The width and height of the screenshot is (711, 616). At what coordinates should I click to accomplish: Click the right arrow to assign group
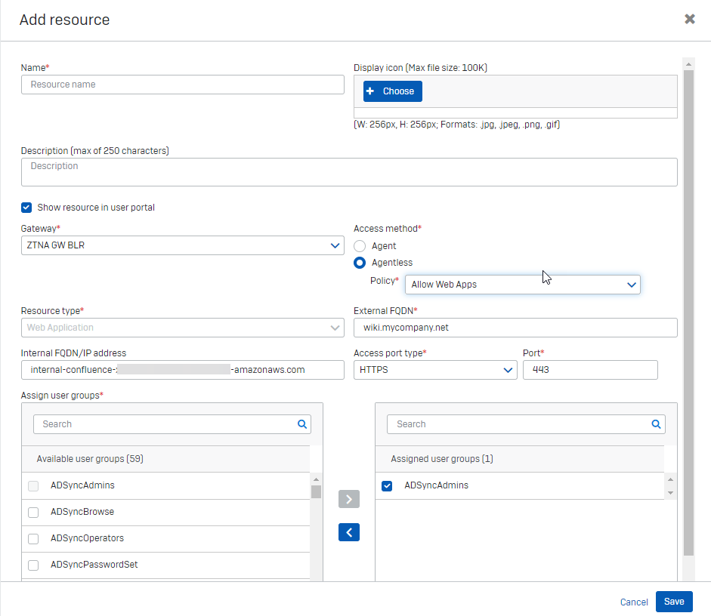tap(349, 499)
